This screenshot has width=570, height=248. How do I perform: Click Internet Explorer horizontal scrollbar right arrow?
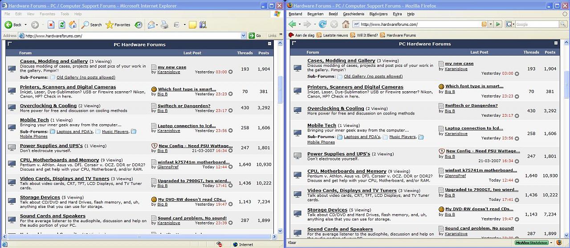click(274, 237)
